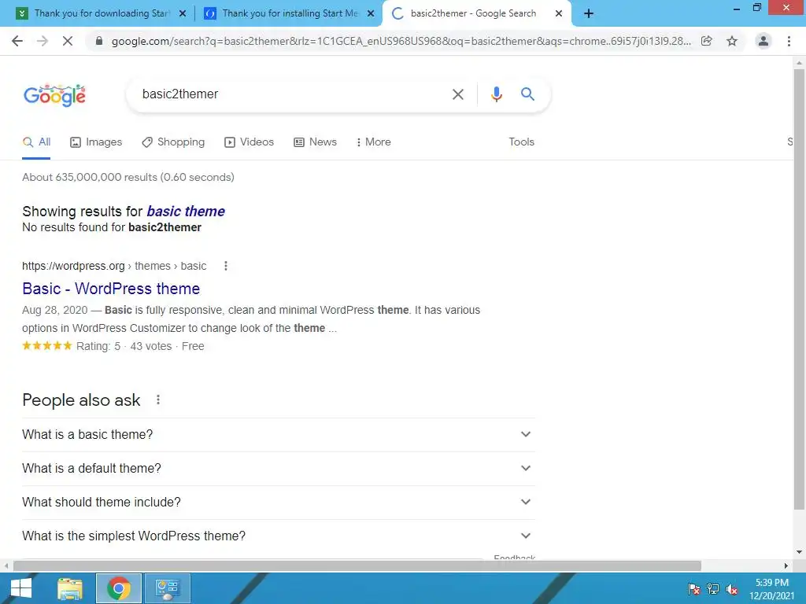Open File Explorer from taskbar
Screen dimensions: 806x604
point(70,588)
